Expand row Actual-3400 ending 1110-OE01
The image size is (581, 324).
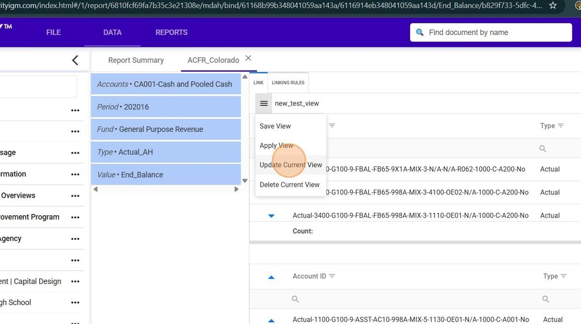pos(271,216)
